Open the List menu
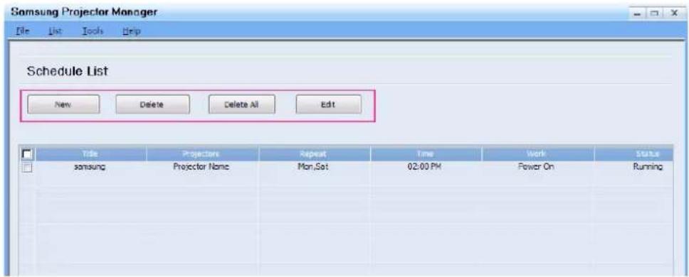The image size is (689, 277). pyautogui.click(x=55, y=31)
